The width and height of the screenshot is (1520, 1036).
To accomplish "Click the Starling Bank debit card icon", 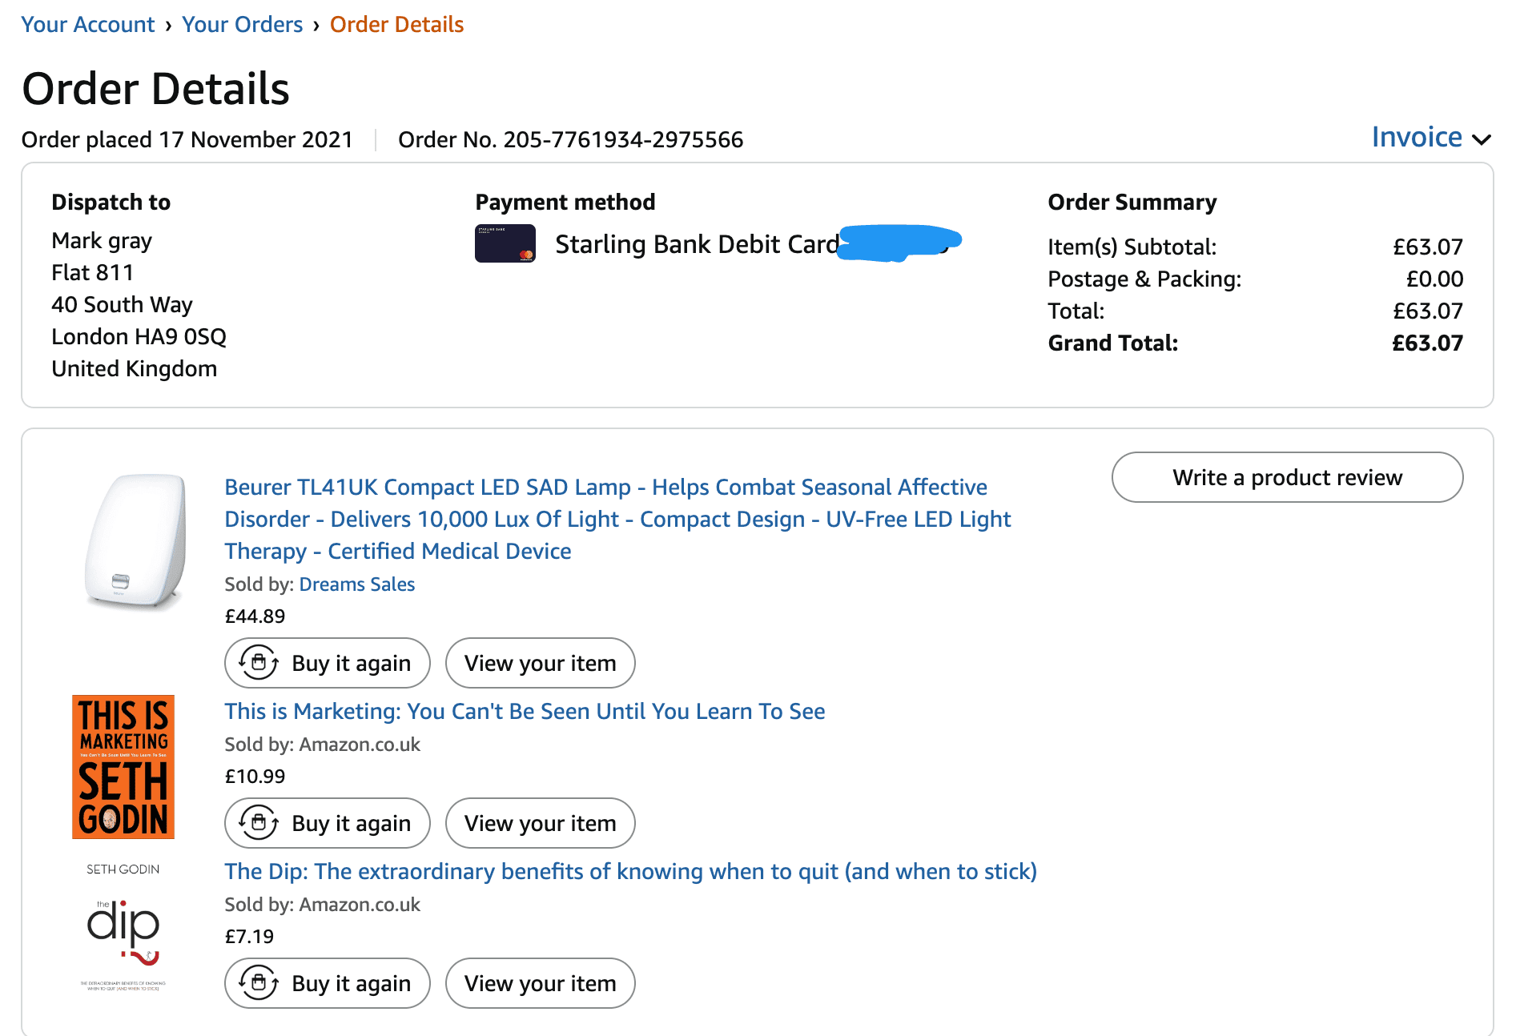I will pos(505,243).
